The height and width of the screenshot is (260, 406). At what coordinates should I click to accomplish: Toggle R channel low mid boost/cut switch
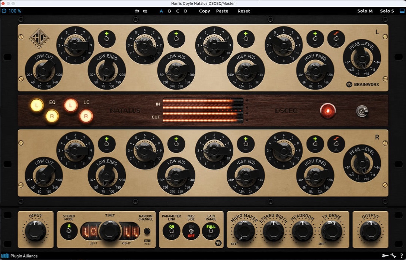coord(176,144)
